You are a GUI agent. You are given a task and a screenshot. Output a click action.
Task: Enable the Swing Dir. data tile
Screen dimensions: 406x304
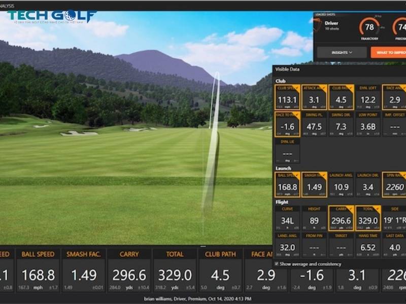click(341, 124)
